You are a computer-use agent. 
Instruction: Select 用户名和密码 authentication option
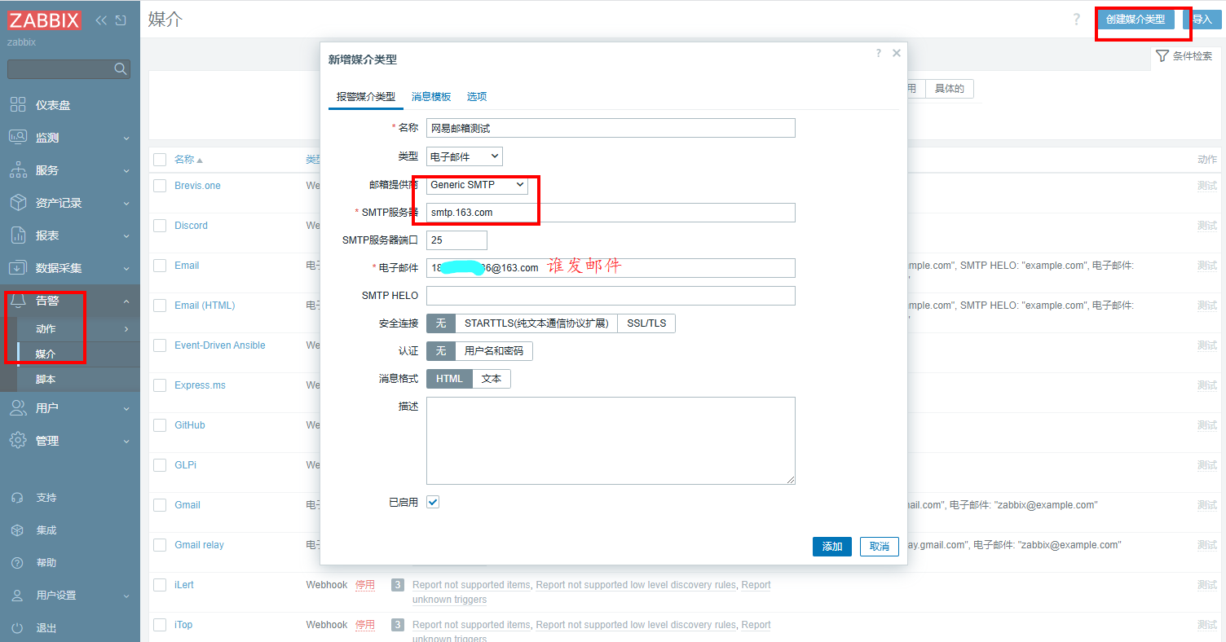(494, 351)
